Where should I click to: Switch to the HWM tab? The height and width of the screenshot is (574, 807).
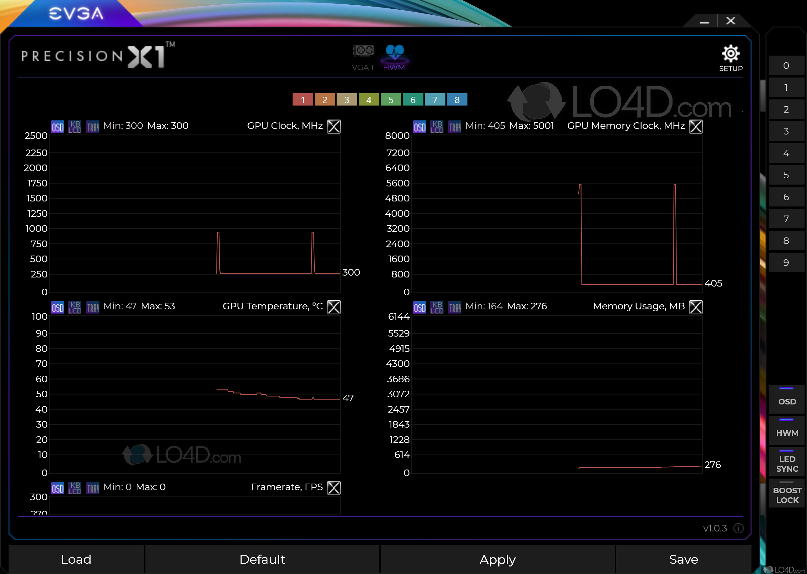click(394, 57)
